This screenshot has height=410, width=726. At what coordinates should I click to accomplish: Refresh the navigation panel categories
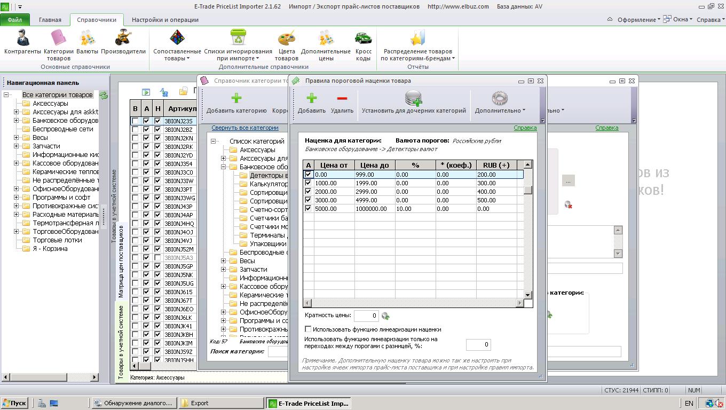coord(104,95)
